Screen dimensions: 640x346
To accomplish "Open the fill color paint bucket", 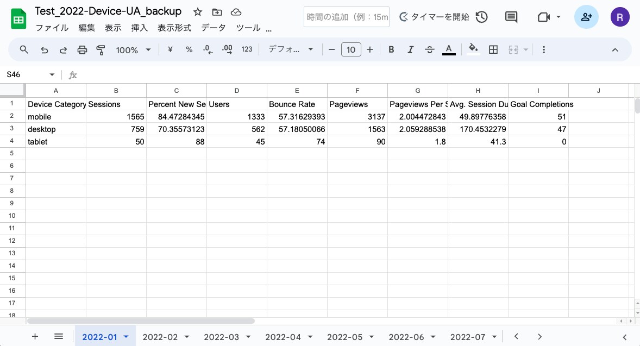I will click(x=473, y=49).
